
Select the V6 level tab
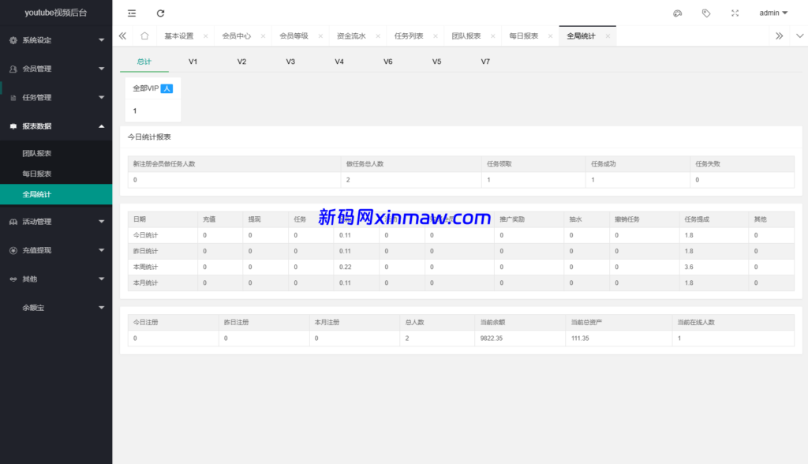tap(388, 62)
